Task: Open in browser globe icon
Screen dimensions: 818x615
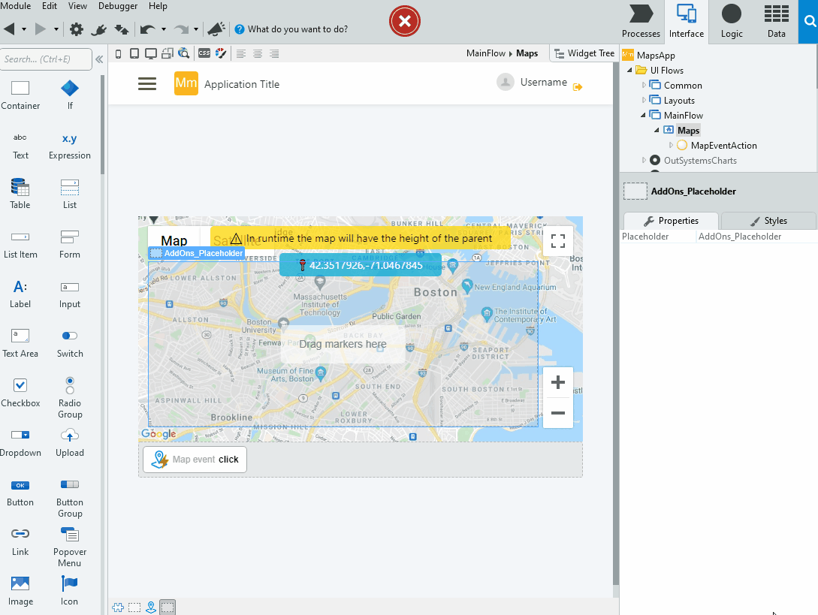Action: [183, 54]
